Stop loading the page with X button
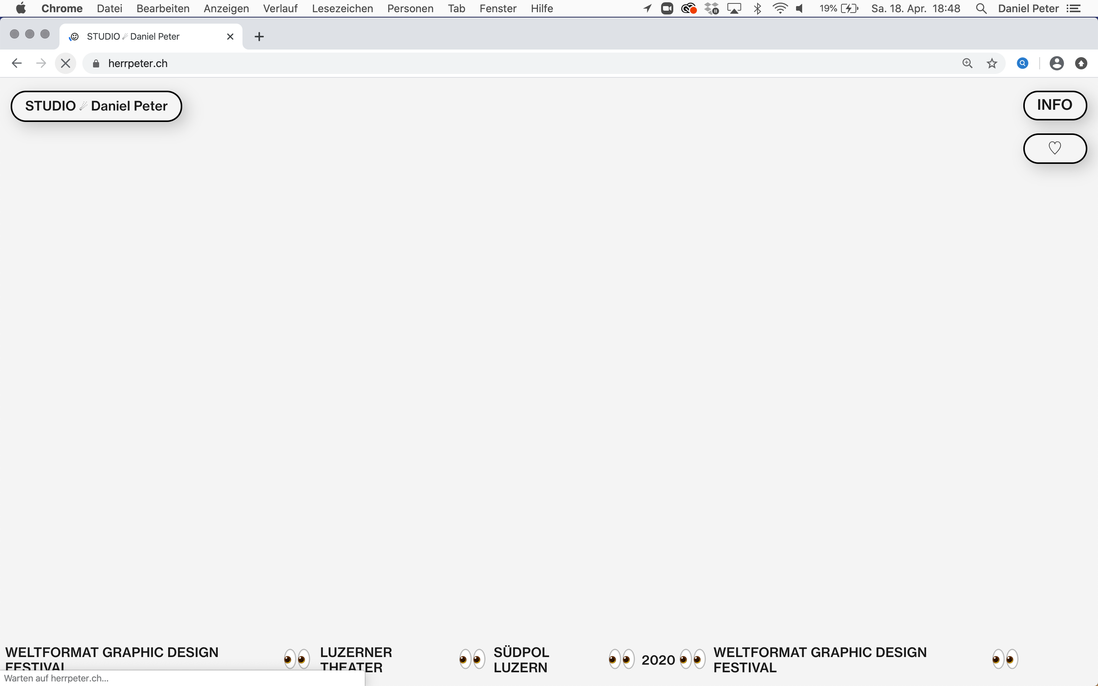Screen dimensions: 1098x686 (65, 64)
